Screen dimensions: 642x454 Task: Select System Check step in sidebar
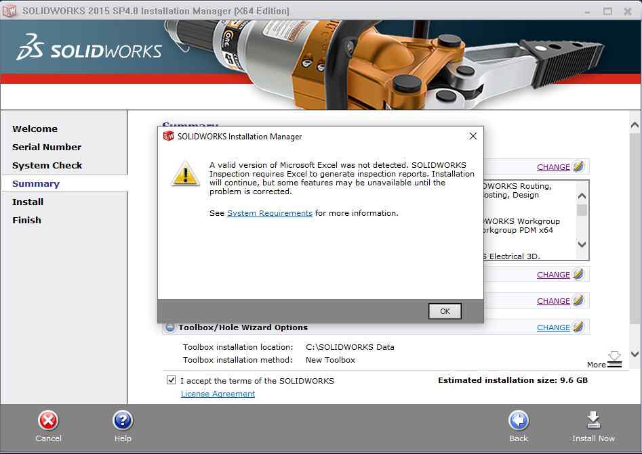point(47,165)
